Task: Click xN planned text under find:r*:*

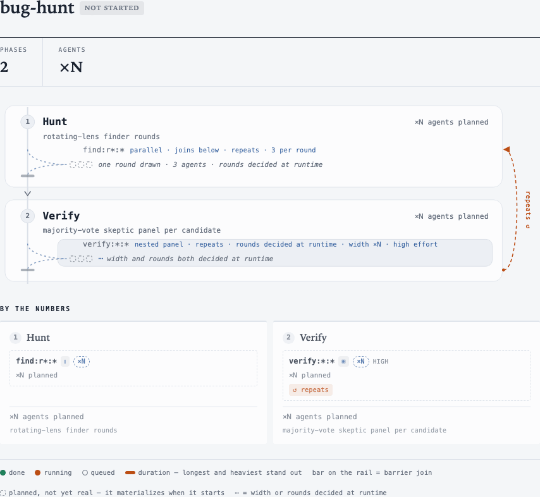Action: point(37,375)
